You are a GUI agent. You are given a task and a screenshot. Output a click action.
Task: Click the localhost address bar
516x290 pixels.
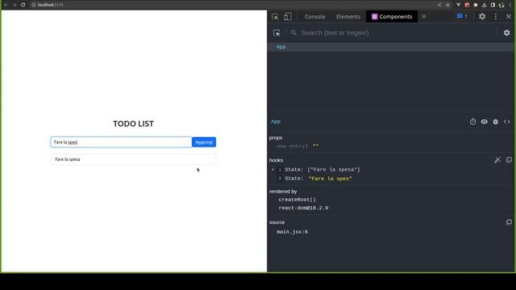[x=231, y=5]
